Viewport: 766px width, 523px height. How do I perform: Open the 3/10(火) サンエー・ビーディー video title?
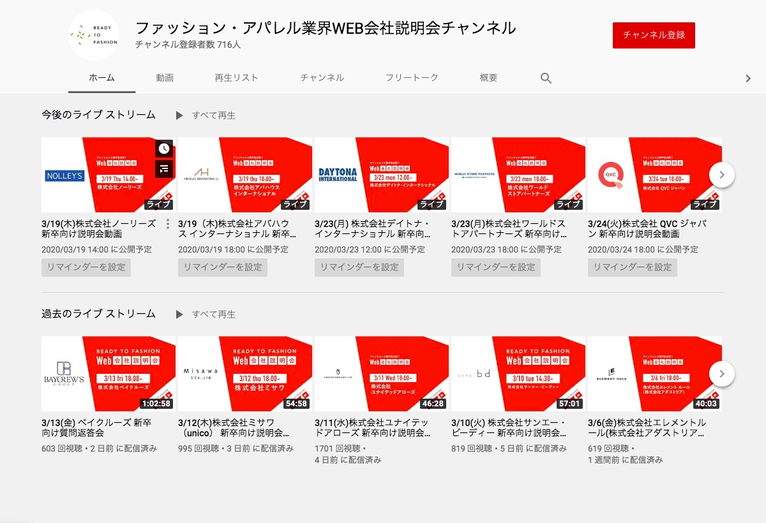[x=509, y=428]
